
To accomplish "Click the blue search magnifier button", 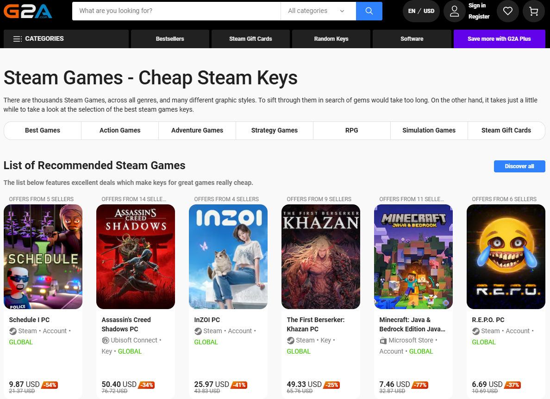I will coord(369,11).
